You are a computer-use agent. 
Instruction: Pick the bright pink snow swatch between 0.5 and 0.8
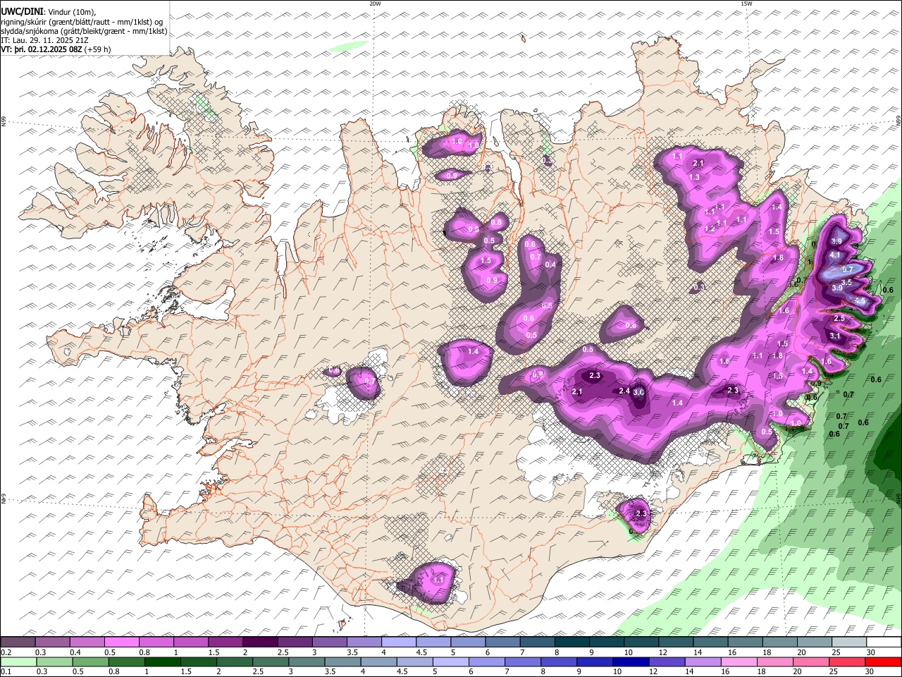(121, 642)
